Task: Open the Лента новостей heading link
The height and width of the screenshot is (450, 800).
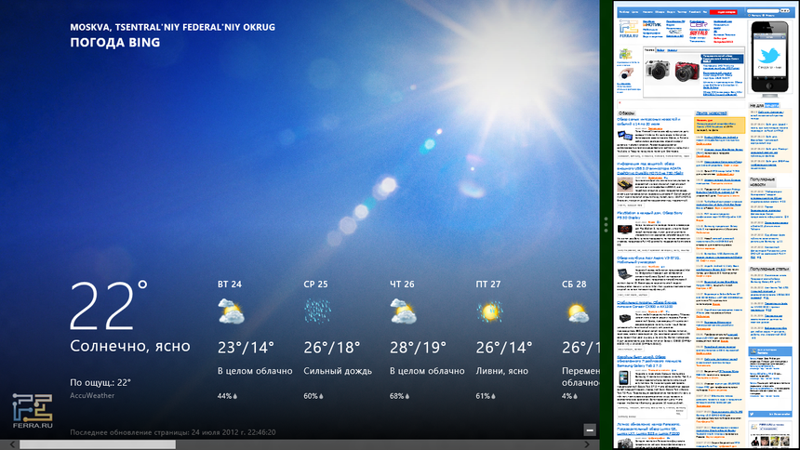Action: (x=712, y=113)
